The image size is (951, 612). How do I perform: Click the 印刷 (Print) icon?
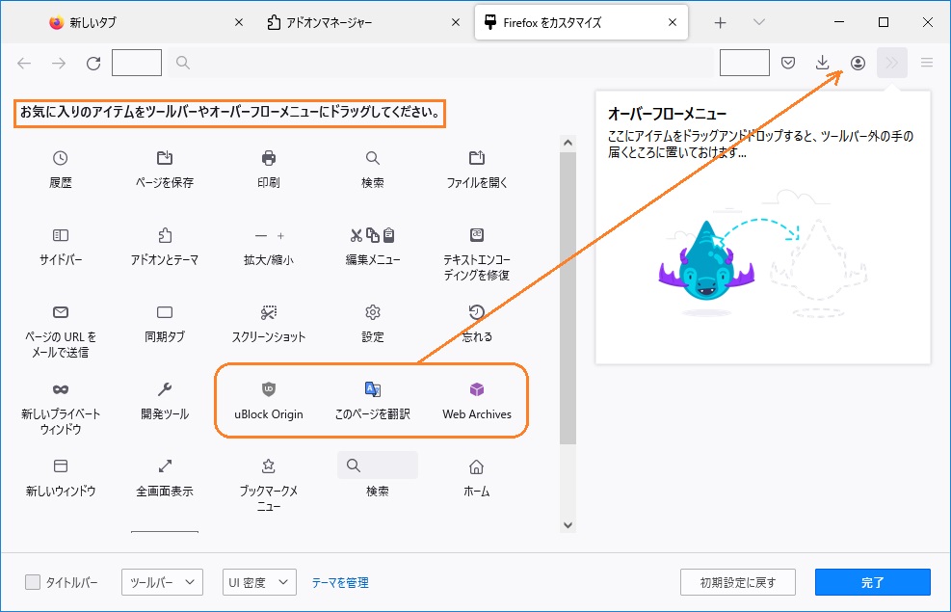point(269,158)
